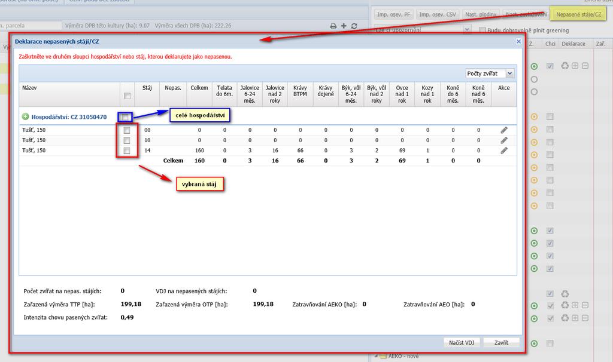Click the Intenzita chovu value 0,49

(127, 317)
